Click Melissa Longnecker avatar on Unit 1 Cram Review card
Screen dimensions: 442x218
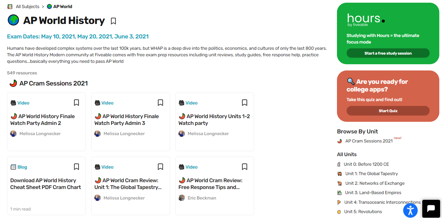click(98, 198)
